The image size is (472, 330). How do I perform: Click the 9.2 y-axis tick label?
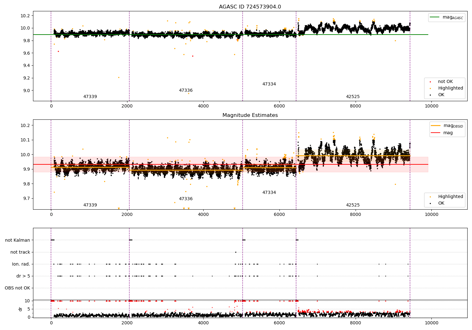tap(26, 78)
